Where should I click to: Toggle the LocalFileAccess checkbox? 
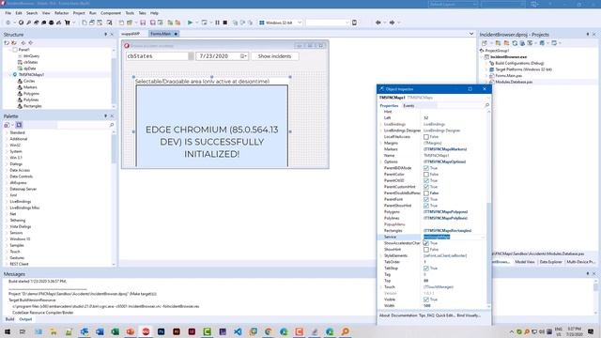tap(425, 137)
